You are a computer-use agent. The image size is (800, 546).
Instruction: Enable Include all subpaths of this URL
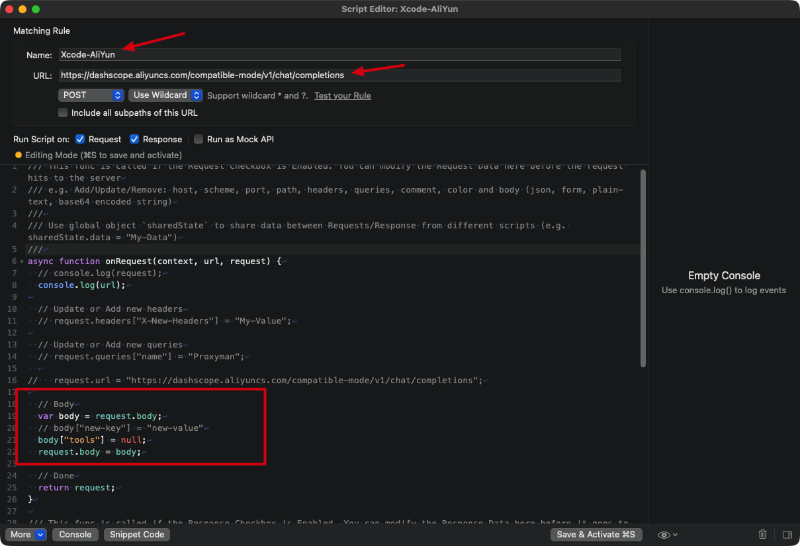[63, 113]
